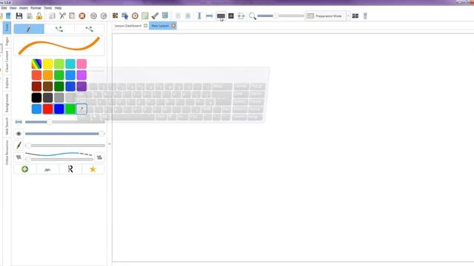This screenshot has width=474, height=266.
Task: Adjust the slider beside the pen tip icon
Action: (x=28, y=146)
